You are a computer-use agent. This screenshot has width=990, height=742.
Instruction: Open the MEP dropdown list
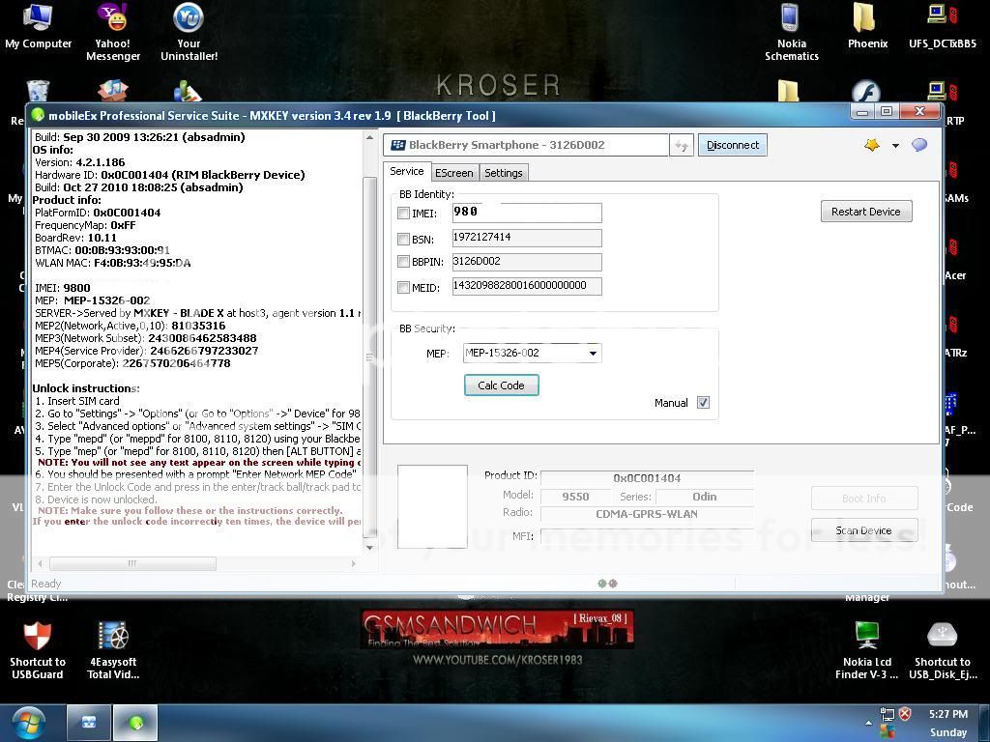[x=593, y=354]
